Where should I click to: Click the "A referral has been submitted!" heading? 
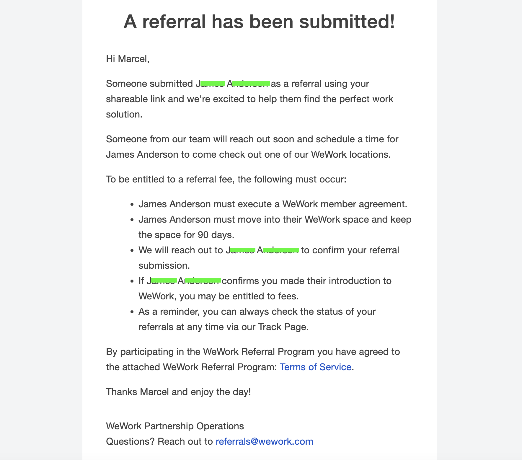(x=259, y=22)
